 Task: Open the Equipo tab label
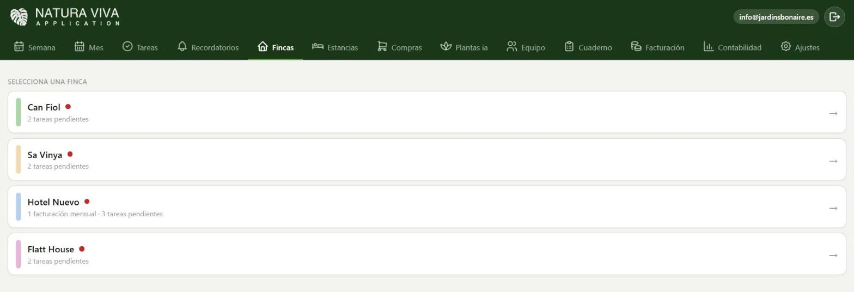533,47
